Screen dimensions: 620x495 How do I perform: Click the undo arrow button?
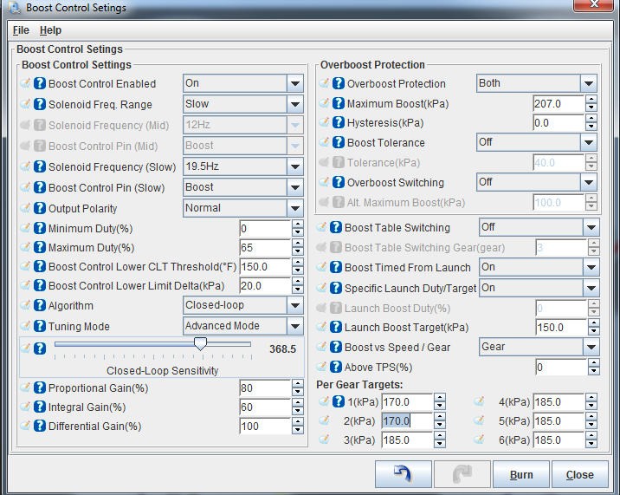404,474
